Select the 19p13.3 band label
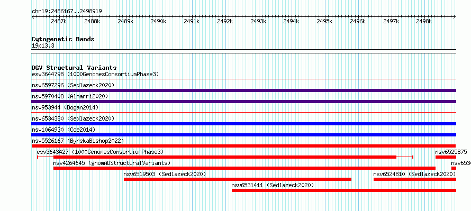471x211 pixels. tap(43, 46)
